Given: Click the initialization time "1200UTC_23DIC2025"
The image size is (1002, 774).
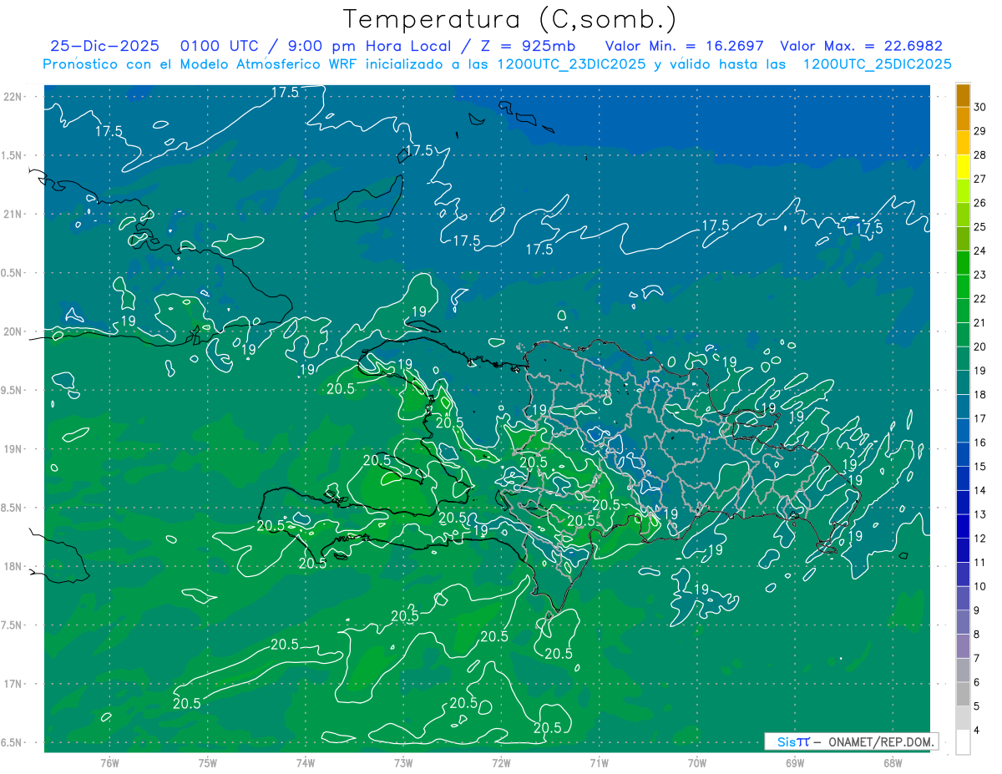Looking at the screenshot, I should pos(572,64).
